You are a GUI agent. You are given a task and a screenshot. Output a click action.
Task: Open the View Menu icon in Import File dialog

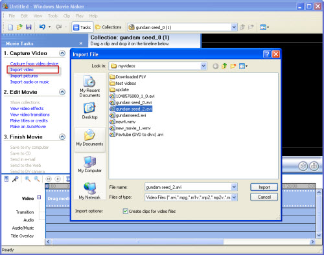tap(243, 66)
